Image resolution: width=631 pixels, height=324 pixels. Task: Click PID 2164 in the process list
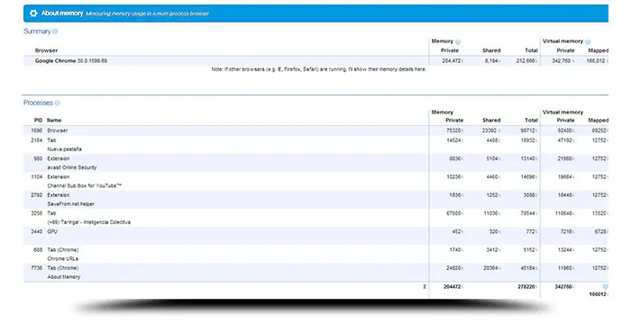[37, 140]
